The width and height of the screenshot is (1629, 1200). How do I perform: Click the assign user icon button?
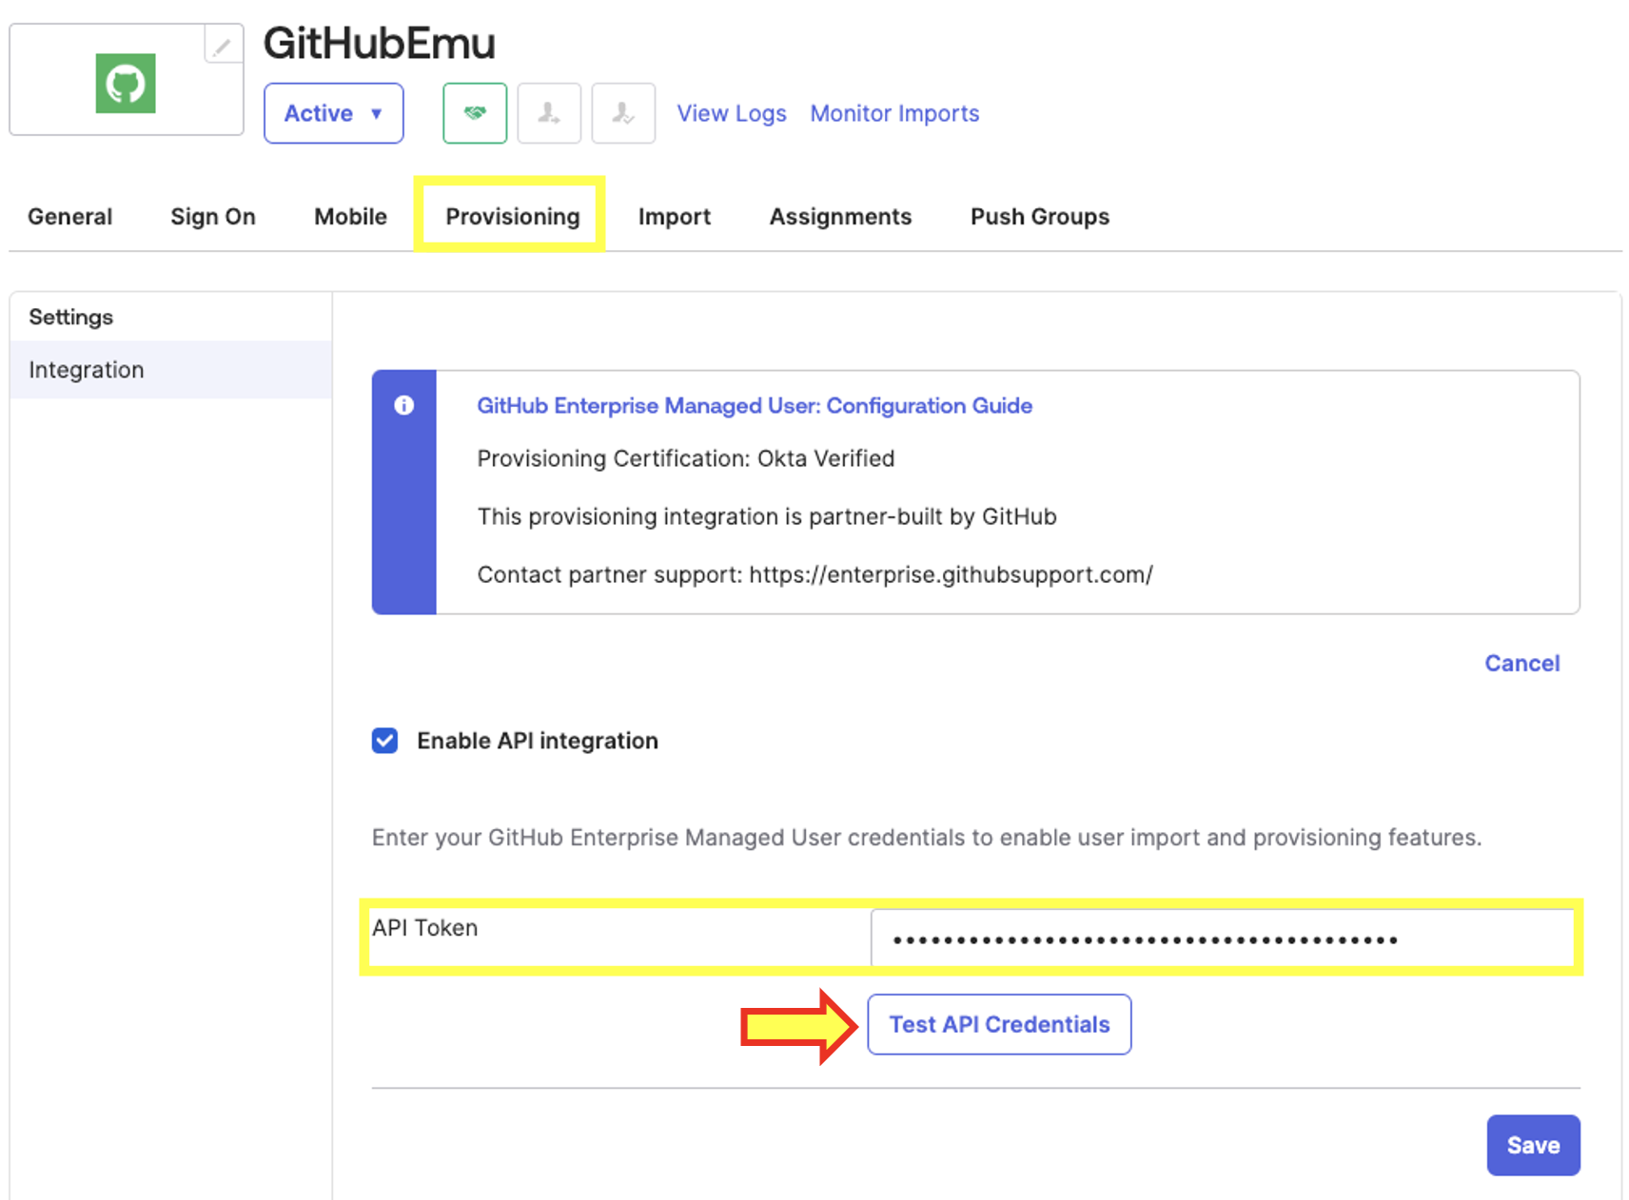[x=549, y=113]
